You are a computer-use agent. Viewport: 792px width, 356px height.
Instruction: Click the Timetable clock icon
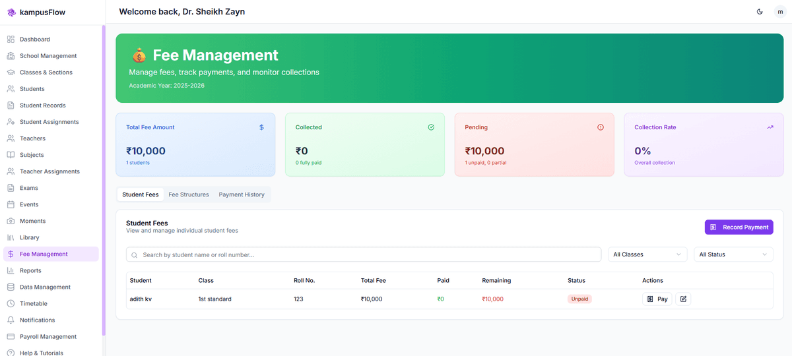[11, 303]
